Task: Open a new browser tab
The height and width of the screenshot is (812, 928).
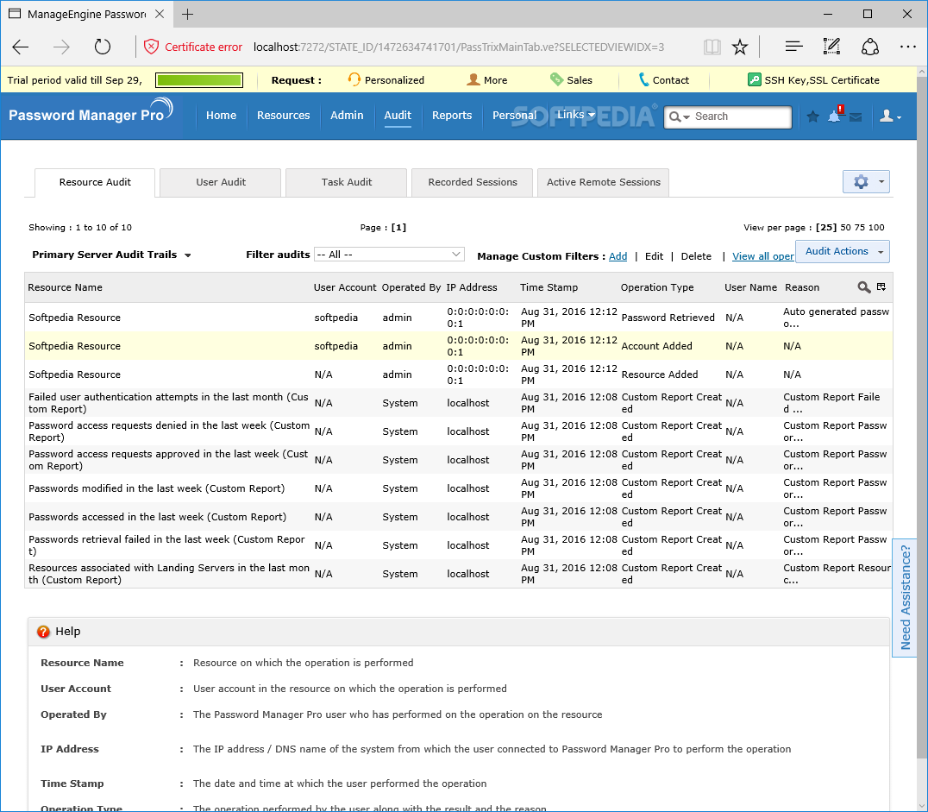Action: pos(188,14)
